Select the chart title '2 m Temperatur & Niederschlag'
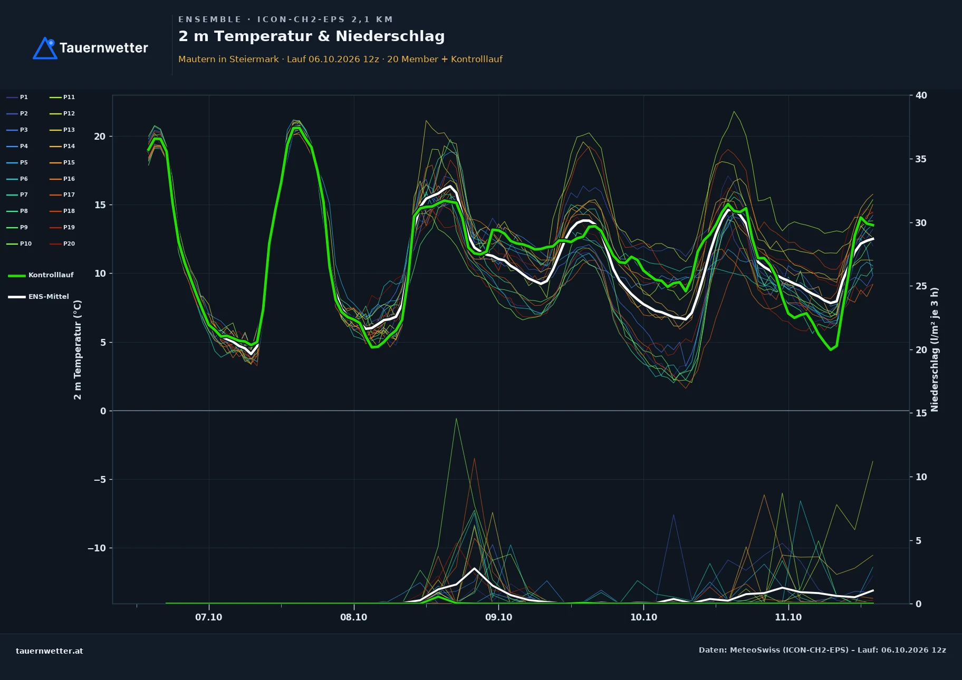This screenshot has height=680, width=962. (311, 36)
